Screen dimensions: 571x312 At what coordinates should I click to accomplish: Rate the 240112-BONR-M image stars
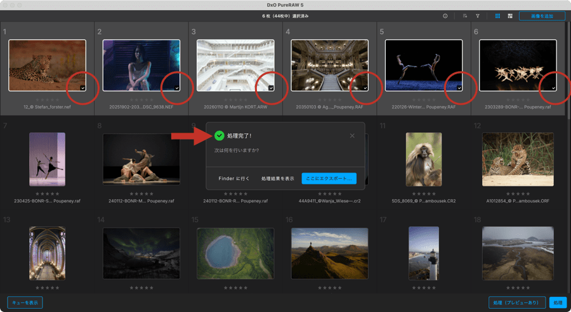[x=141, y=193]
